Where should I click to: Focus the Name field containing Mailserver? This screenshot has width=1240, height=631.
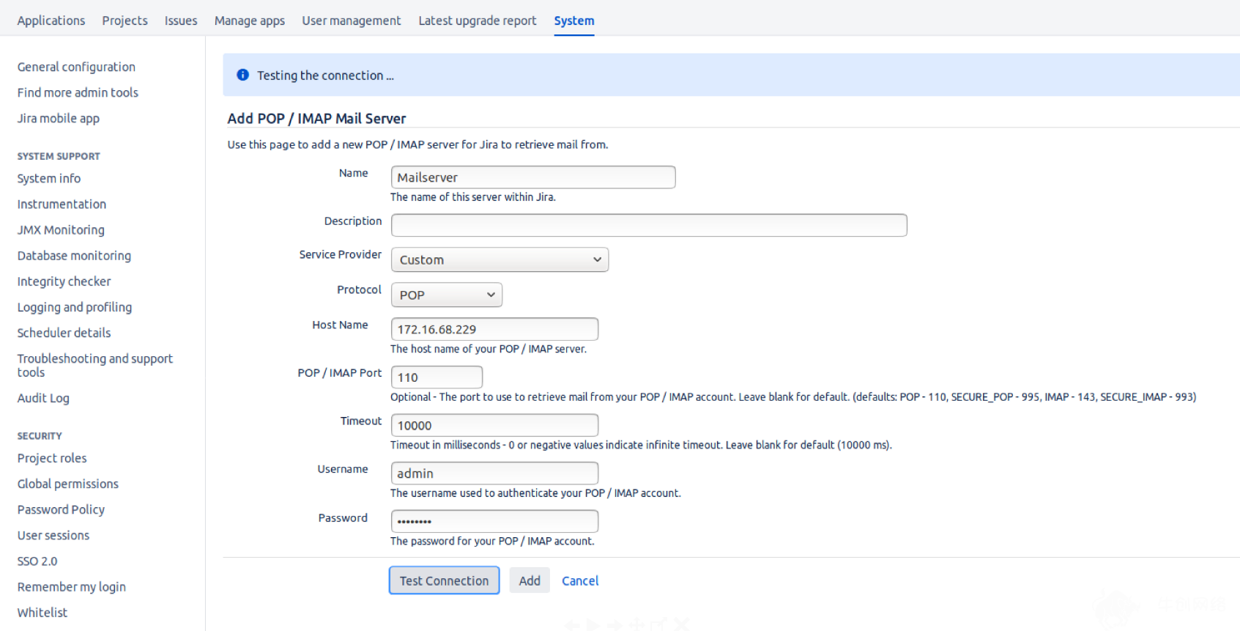click(x=533, y=177)
